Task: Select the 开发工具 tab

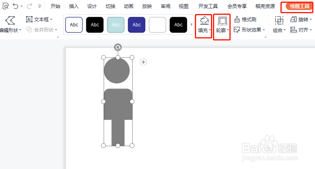Action: 208,6
